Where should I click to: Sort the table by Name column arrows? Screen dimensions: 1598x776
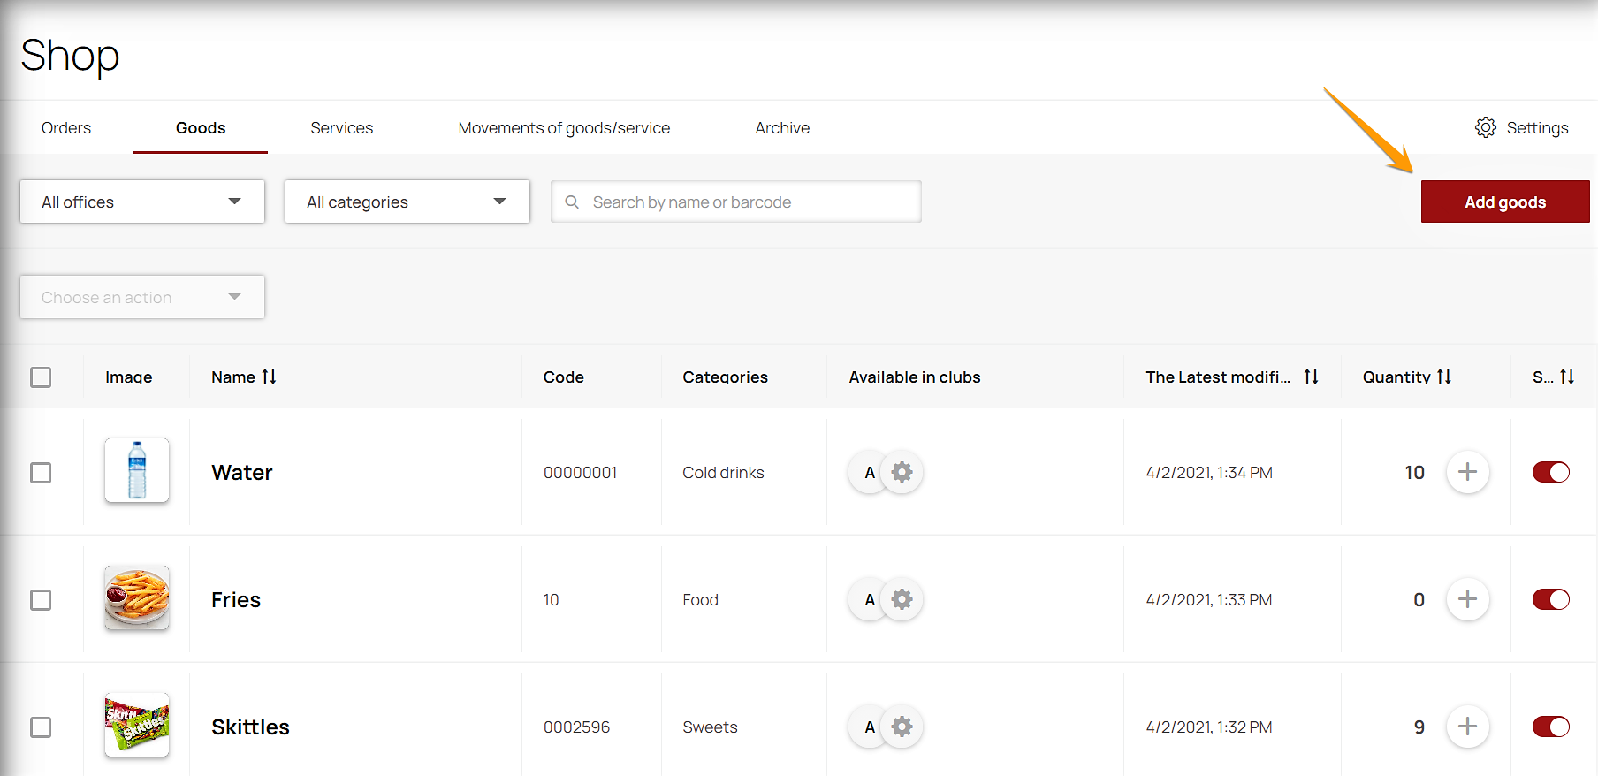269,377
